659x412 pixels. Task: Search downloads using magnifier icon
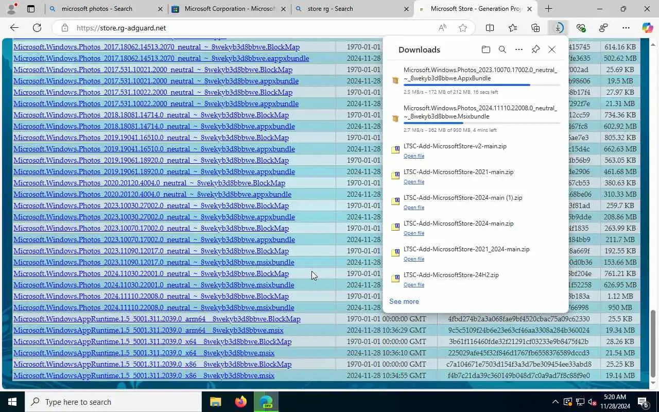pos(502,49)
